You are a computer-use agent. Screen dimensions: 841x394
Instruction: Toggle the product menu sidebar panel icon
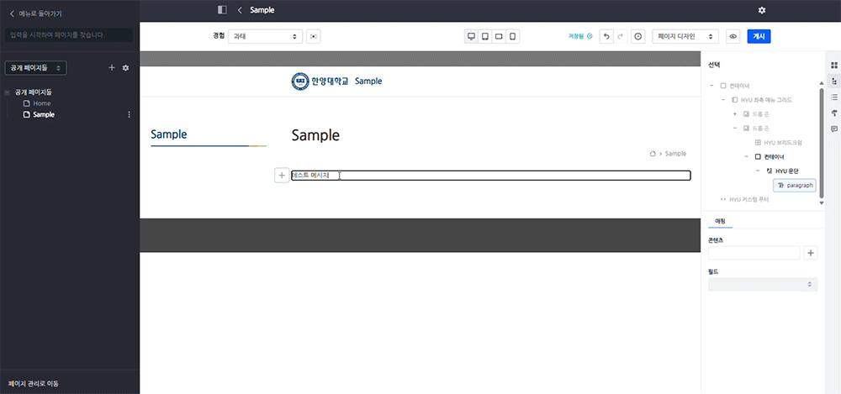point(222,10)
